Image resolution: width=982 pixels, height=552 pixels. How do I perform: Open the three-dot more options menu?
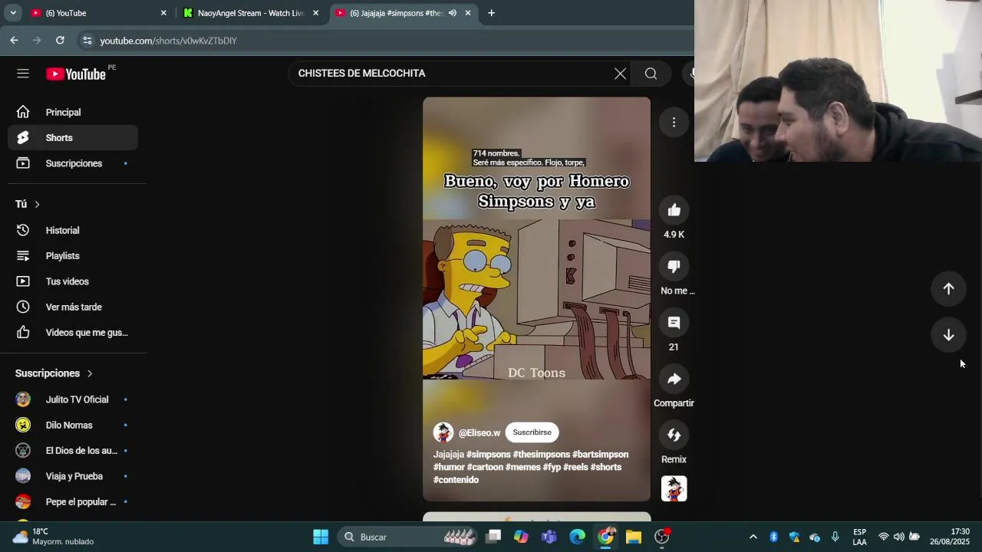click(674, 123)
